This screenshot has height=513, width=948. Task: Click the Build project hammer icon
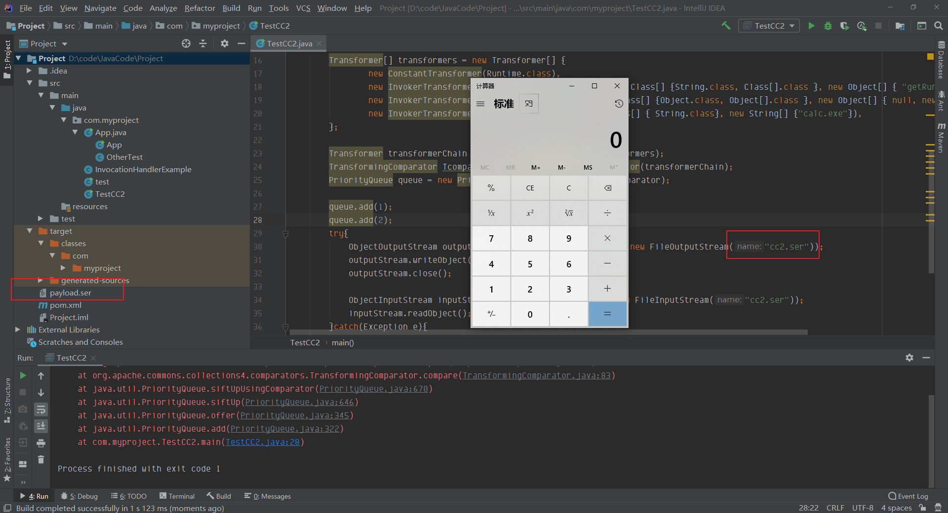[x=726, y=26]
